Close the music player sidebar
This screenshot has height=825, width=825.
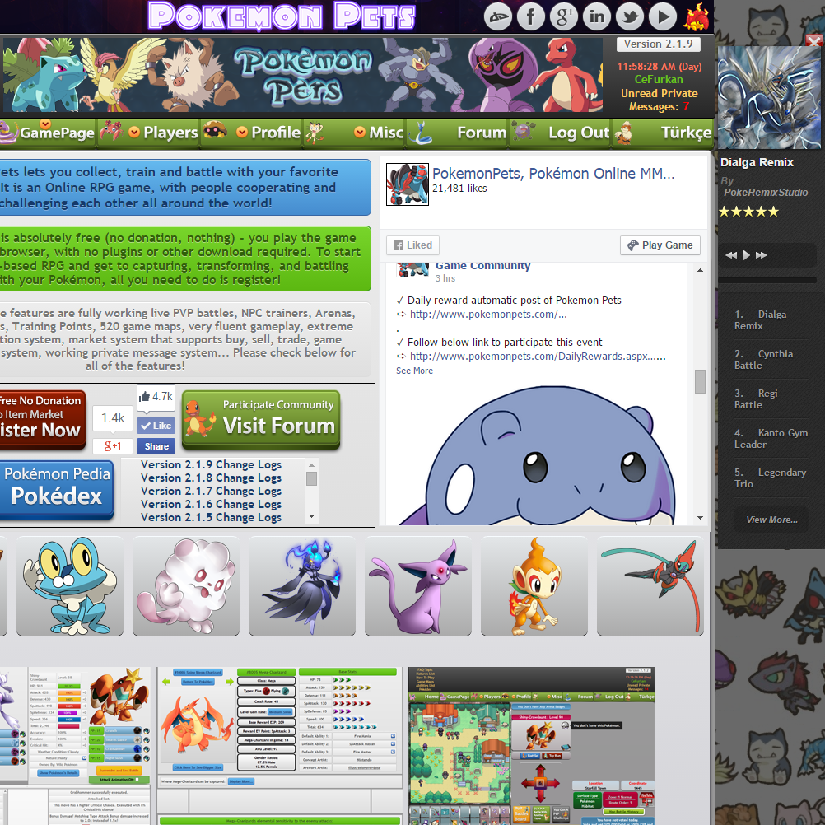(x=813, y=40)
